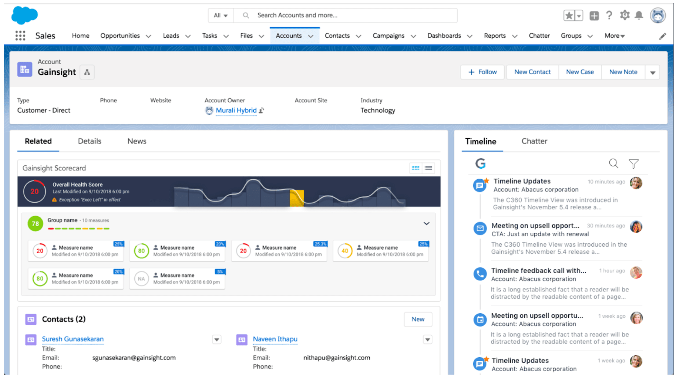
Task: Click the Salesforce app grid menu icon
Action: 20,35
